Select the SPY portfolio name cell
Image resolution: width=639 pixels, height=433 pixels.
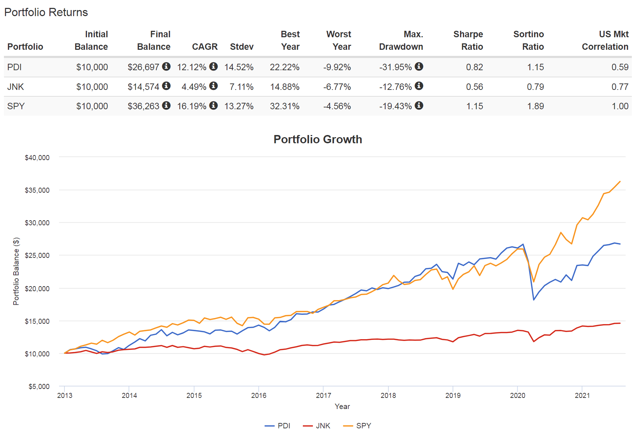(x=16, y=106)
